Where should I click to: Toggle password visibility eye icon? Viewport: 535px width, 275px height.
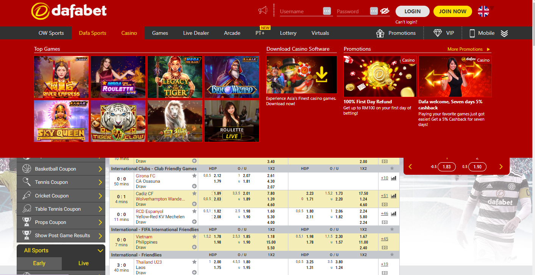[x=385, y=11]
